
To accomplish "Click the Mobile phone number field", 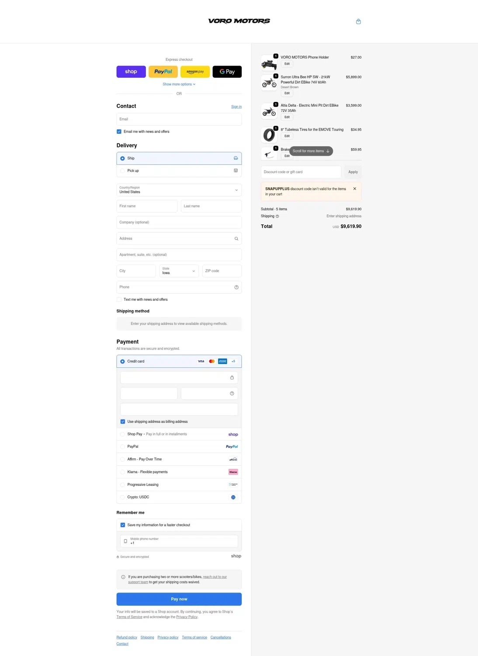I will [x=179, y=541].
